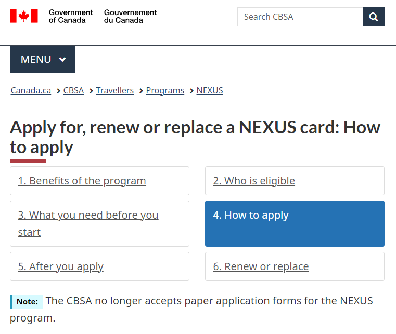The height and width of the screenshot is (334, 396).
Task: Click the Gouvernement du Canada text logo
Action: (130, 16)
